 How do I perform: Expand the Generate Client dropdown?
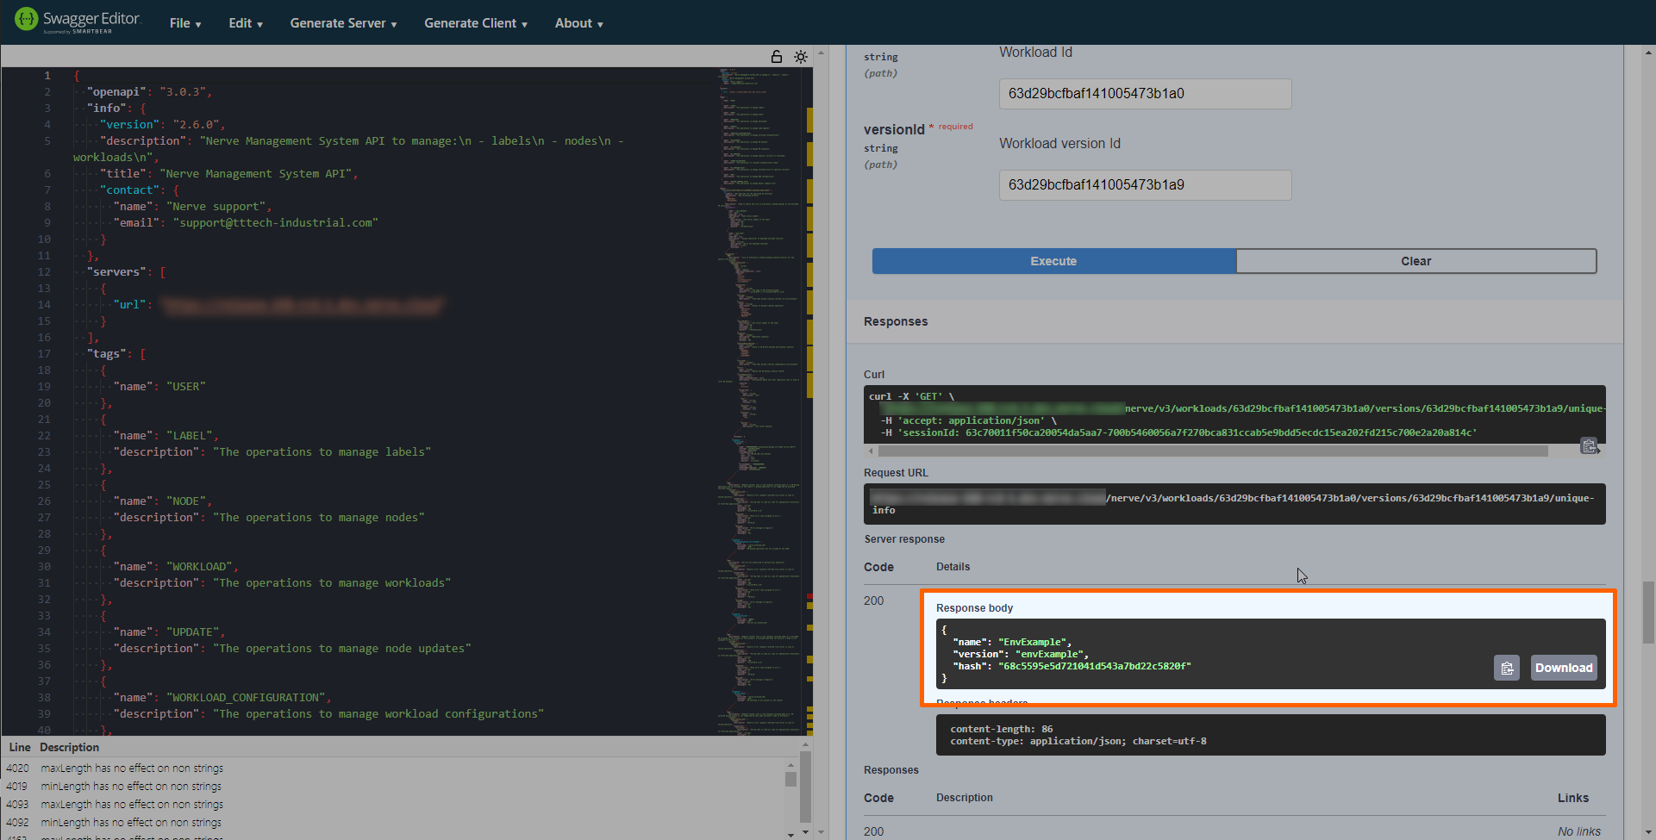coord(476,23)
